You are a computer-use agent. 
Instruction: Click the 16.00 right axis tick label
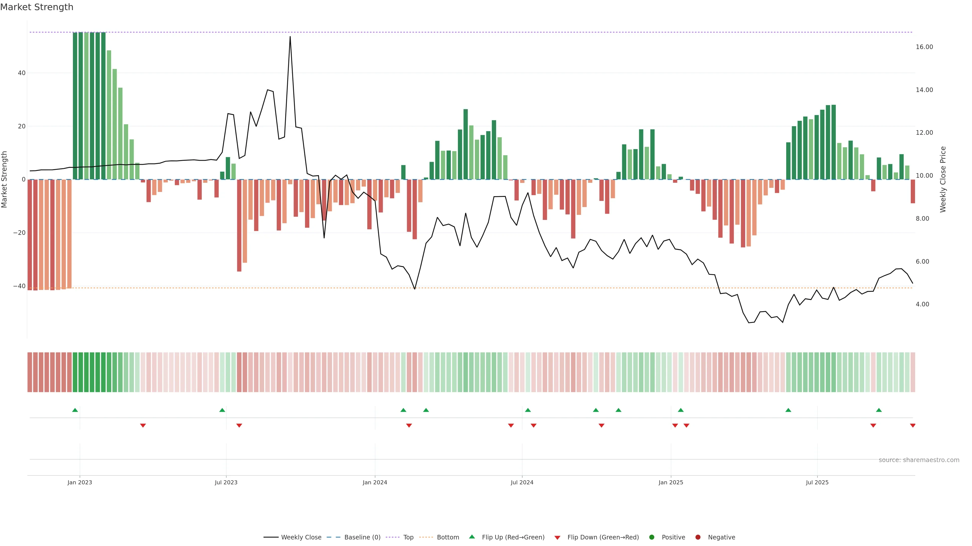[924, 47]
